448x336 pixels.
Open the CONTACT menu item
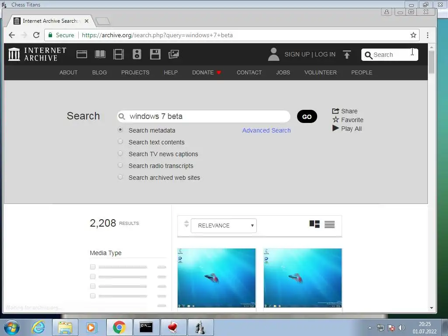coord(249,73)
